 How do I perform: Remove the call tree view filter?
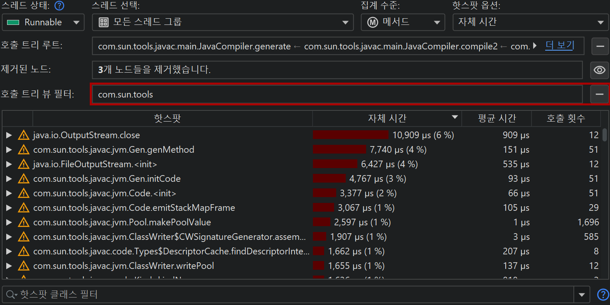click(600, 94)
